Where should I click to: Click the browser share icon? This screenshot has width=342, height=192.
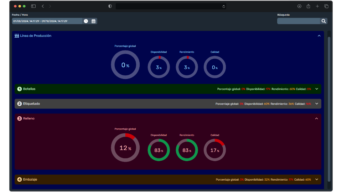click(309, 6)
